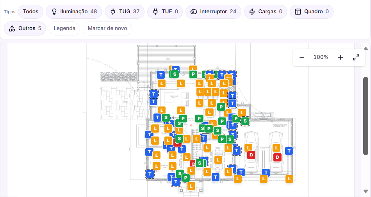Toggle the Quadro 0 filter chip
Screen dimensions: 371x197
click(311, 12)
